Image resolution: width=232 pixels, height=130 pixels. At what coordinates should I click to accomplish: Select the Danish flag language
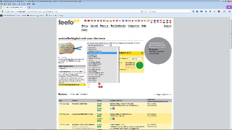[92, 21]
